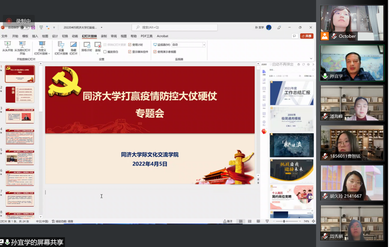Click the 共享 (Share) button
The height and width of the screenshot is (247, 389).
(x=307, y=36)
